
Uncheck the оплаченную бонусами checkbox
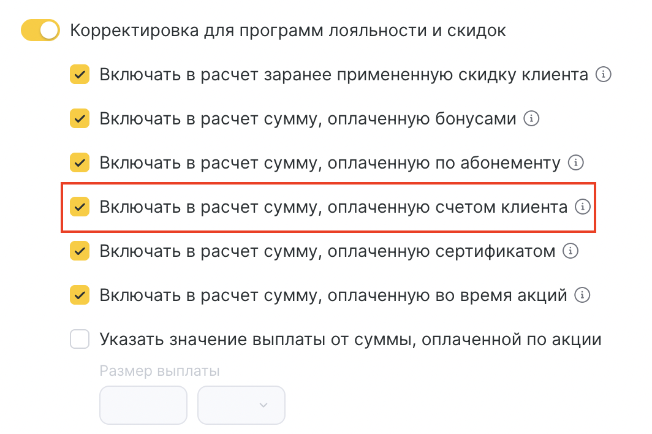[x=80, y=119]
